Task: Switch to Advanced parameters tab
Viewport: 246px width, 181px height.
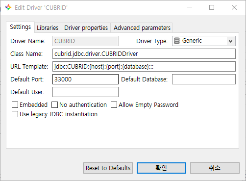Action: point(142,28)
